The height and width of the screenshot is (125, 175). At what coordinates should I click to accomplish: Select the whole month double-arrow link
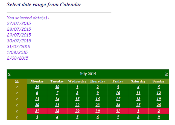coord(17,81)
